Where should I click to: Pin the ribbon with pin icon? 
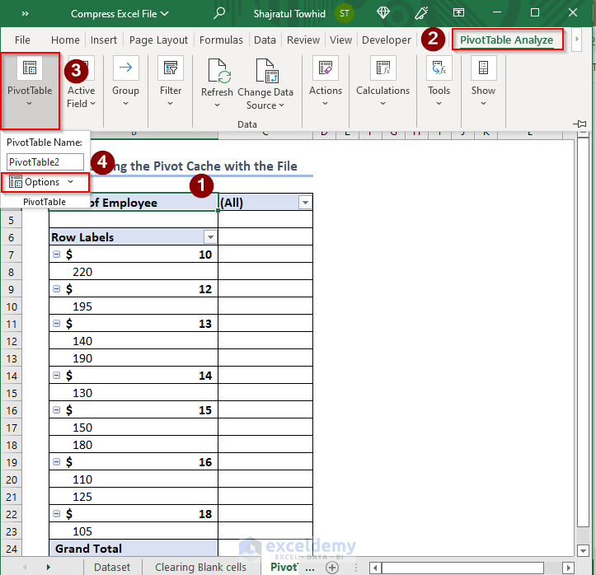(580, 124)
